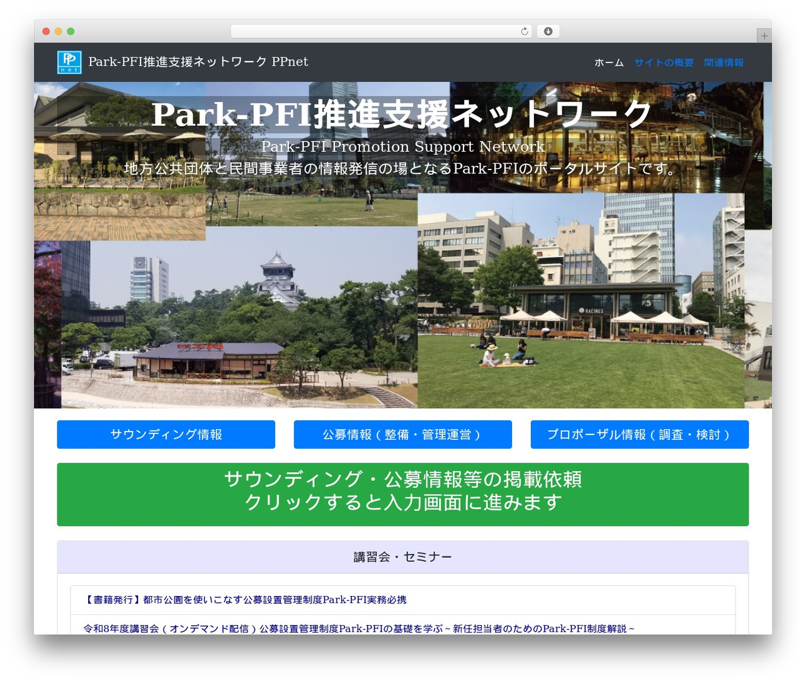Click the browser address bar
Viewport: 806px width, 683px height.
(x=381, y=31)
